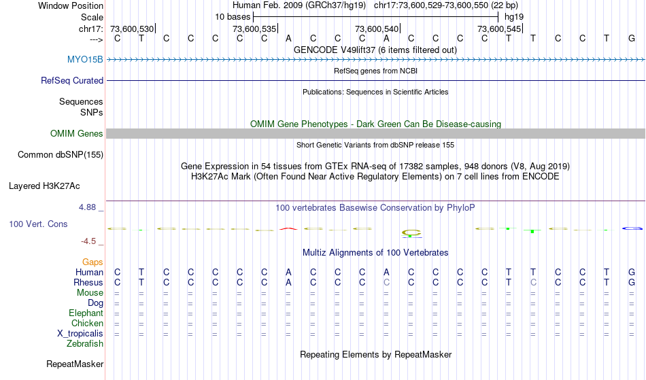Click the RepeatMasker track label
The width and height of the screenshot is (646, 380).
point(75,364)
